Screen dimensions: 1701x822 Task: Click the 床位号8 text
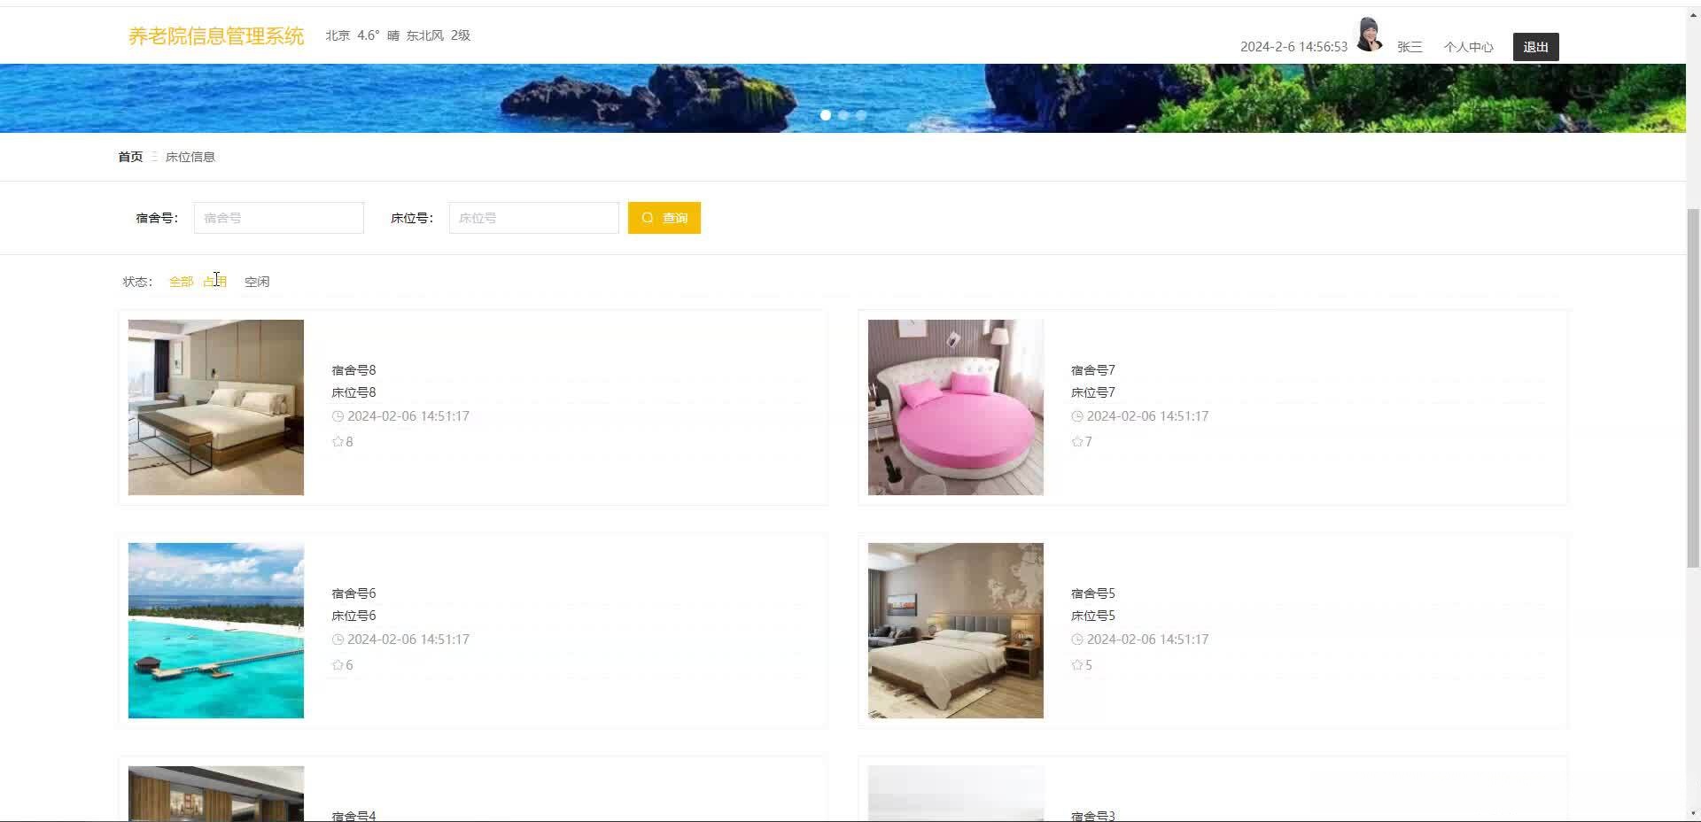pos(353,392)
